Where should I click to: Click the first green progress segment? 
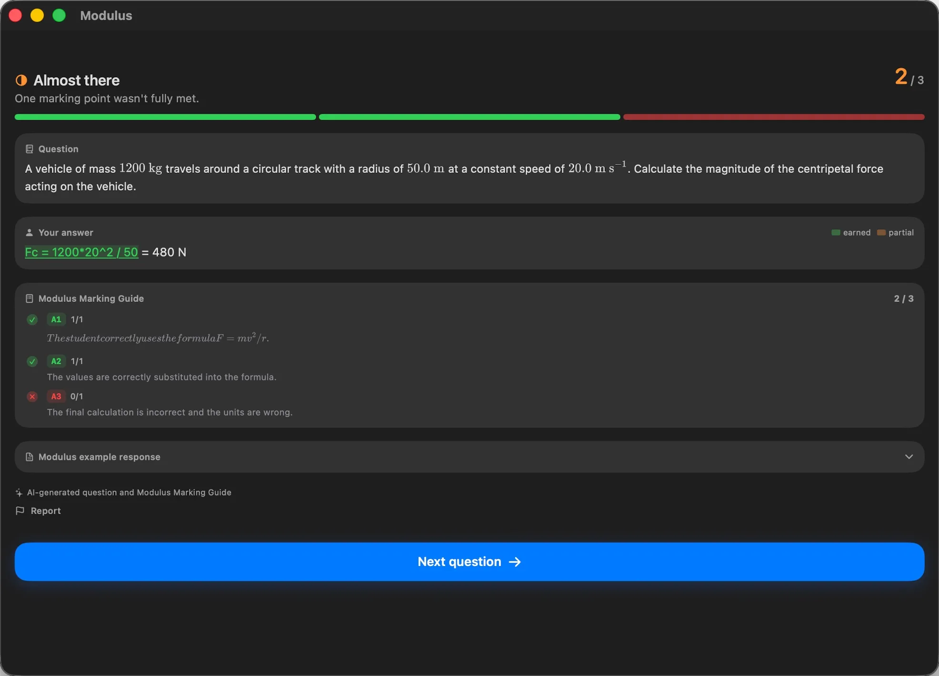[165, 117]
